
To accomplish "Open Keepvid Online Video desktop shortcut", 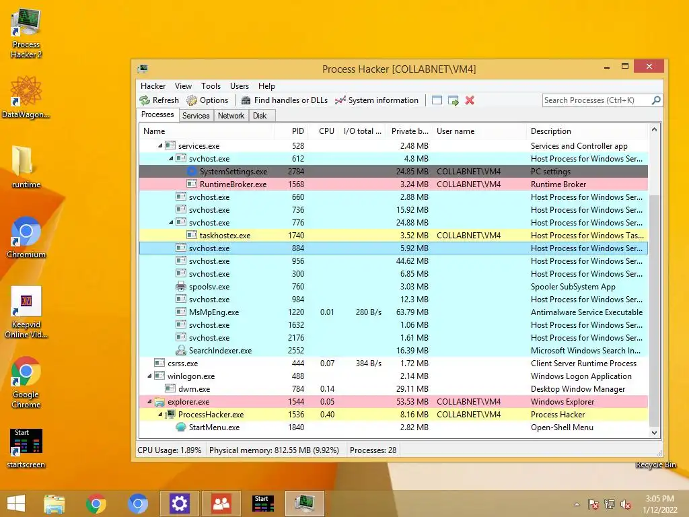I will pos(26,312).
